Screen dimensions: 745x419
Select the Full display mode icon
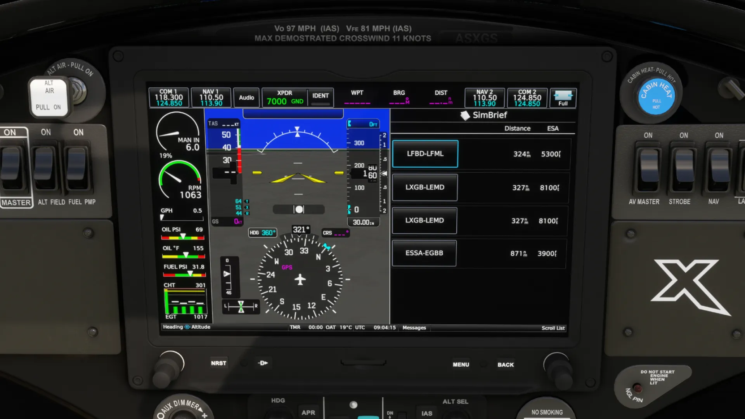coord(563,97)
